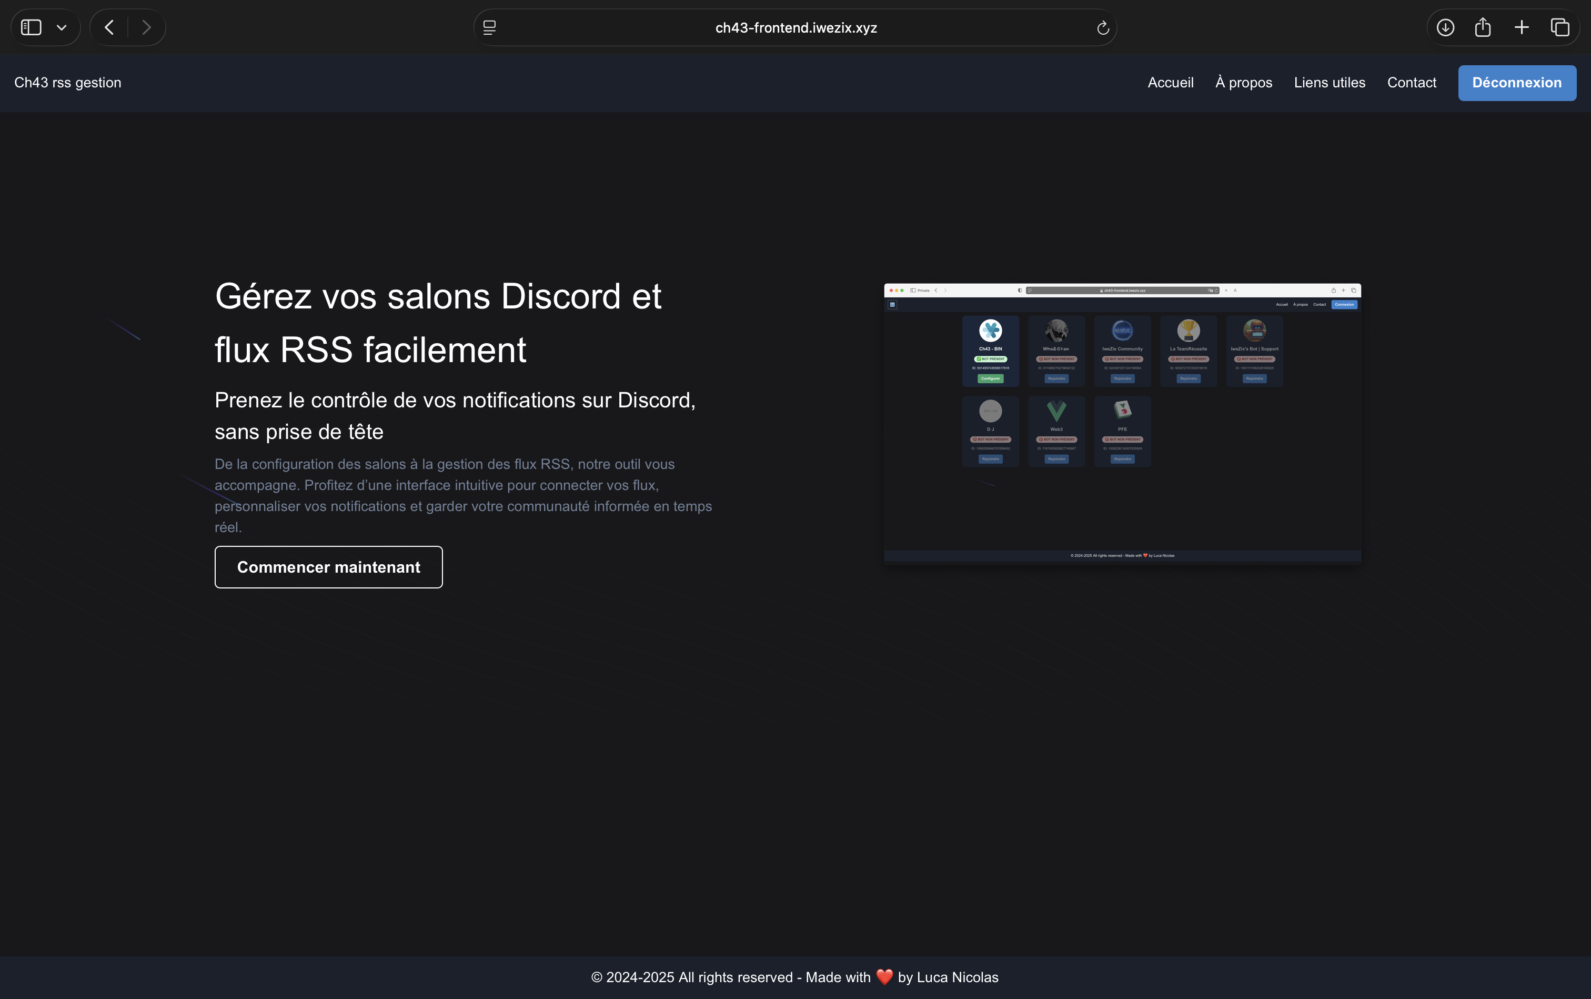Image resolution: width=1591 pixels, height=999 pixels.
Task: Go back to the previous page
Action: click(109, 27)
